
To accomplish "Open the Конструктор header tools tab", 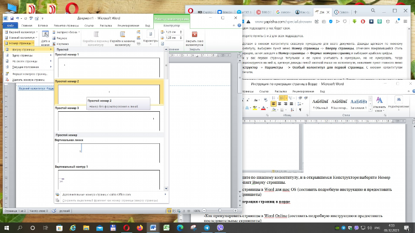I will click(x=172, y=25).
